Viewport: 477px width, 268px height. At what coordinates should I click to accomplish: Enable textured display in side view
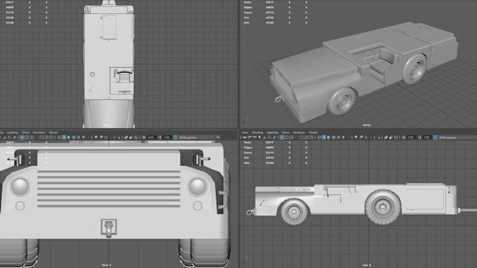(x=338, y=137)
